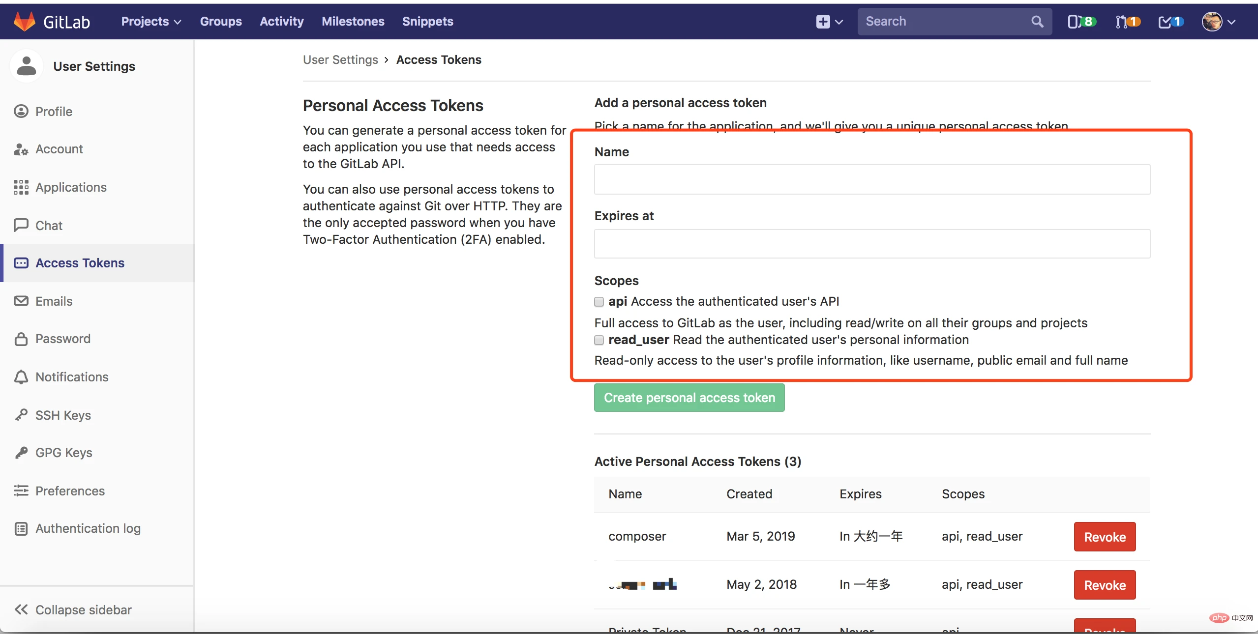Click the 'Scopes' table column header
The height and width of the screenshot is (634, 1258).
point(963,494)
